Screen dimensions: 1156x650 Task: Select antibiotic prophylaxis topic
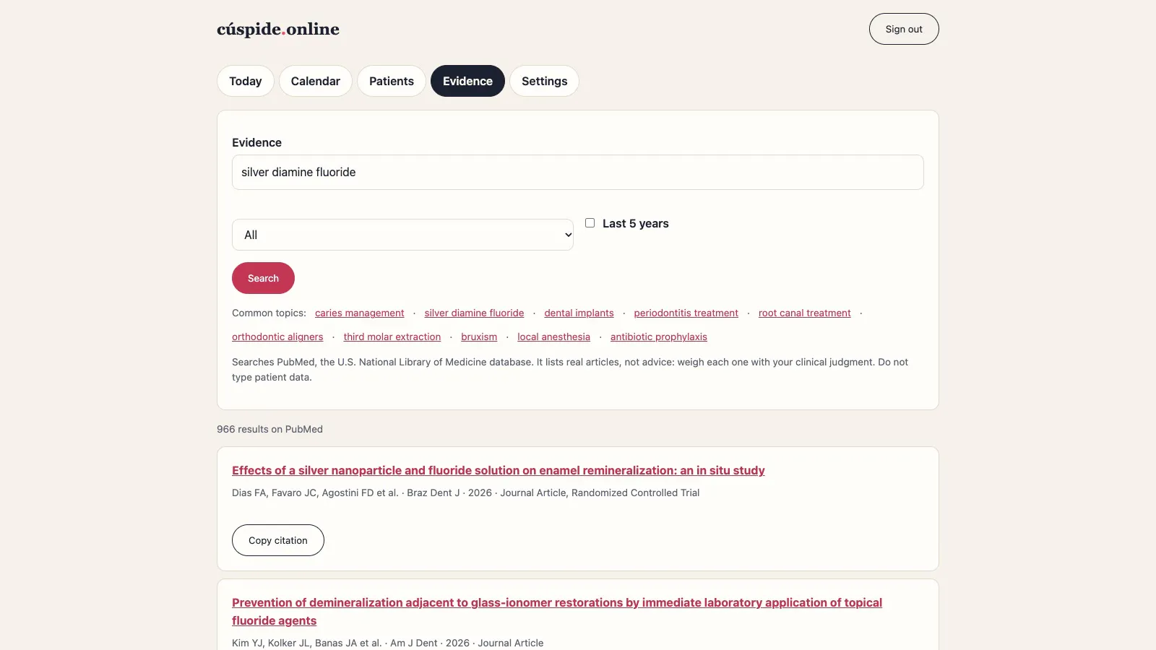[659, 337]
